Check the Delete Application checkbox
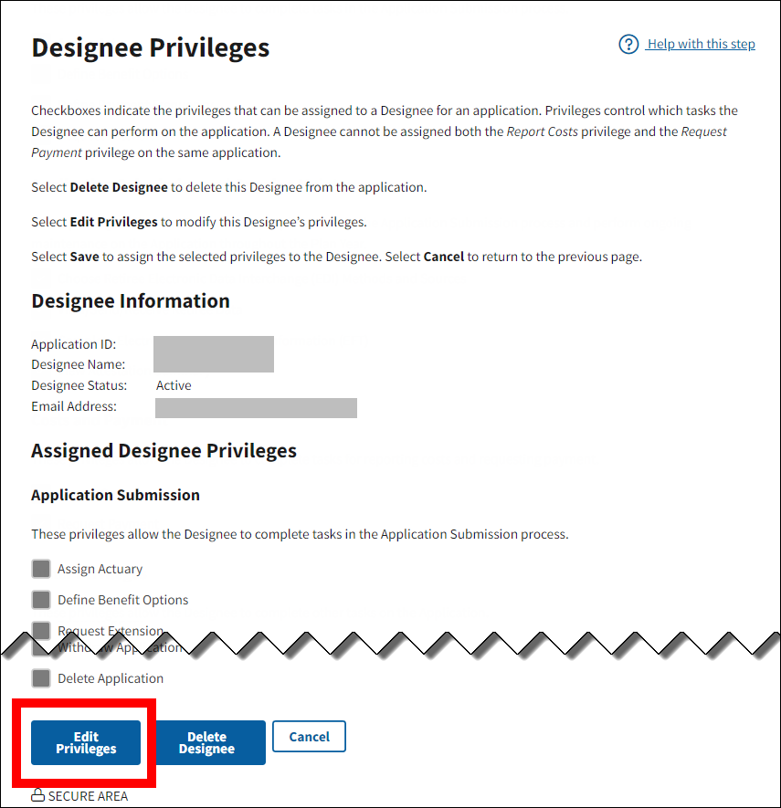The width and height of the screenshot is (781, 808). point(40,678)
